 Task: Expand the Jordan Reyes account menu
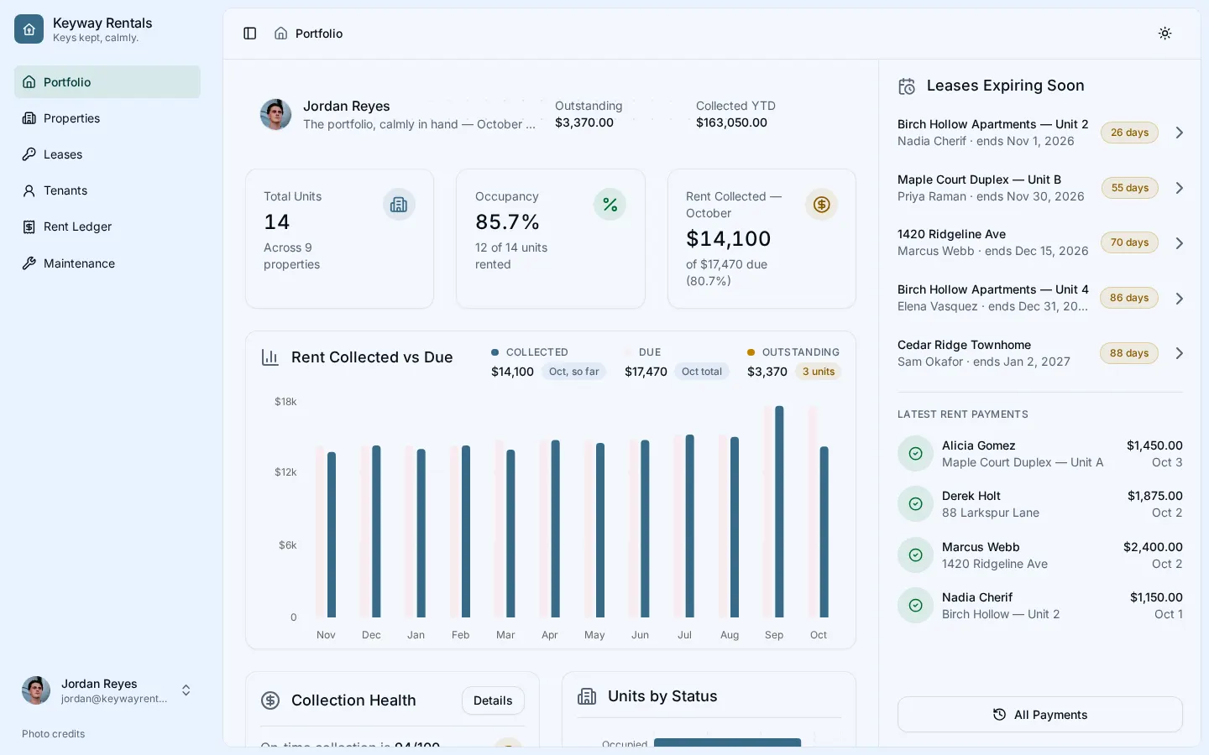coord(107,690)
